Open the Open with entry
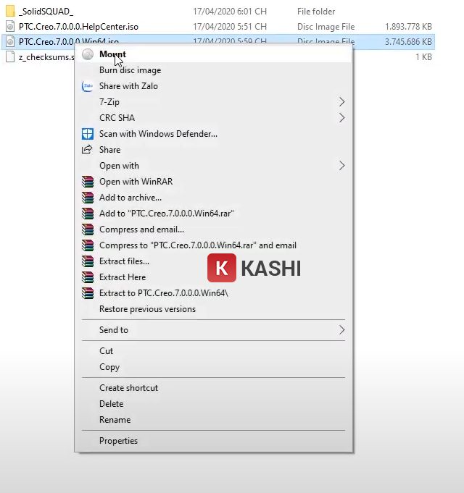 tap(213, 166)
